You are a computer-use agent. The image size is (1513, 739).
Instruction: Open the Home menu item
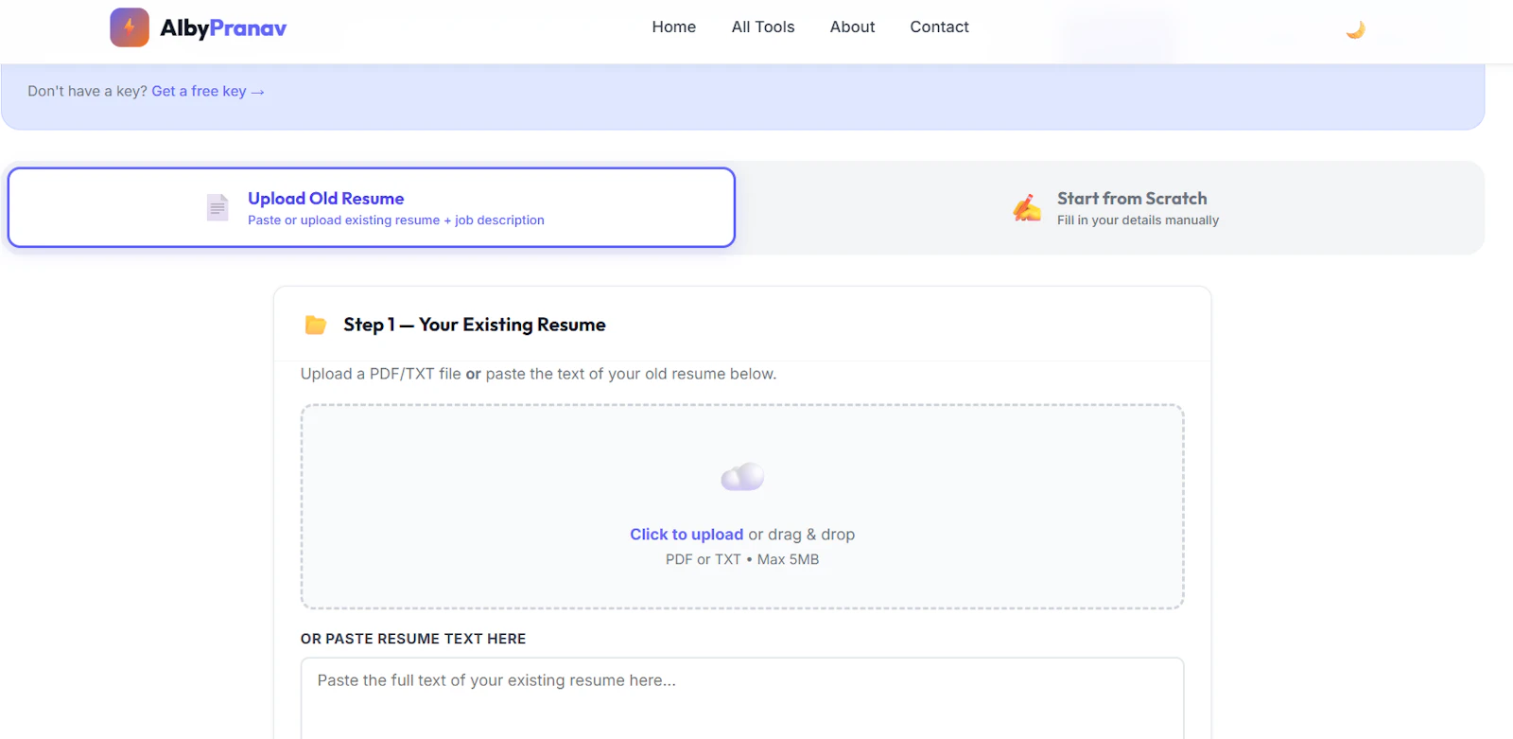click(x=674, y=27)
